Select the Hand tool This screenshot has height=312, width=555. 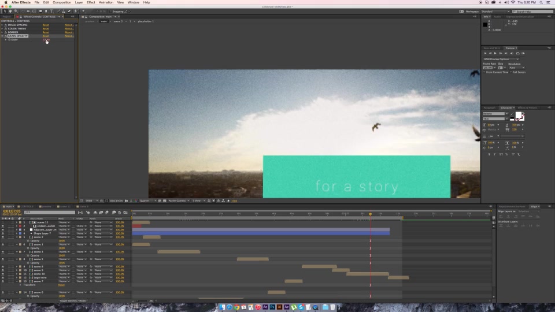pos(10,12)
